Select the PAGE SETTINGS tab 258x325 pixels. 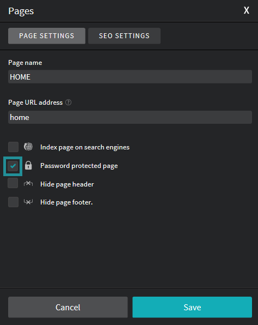pos(47,36)
